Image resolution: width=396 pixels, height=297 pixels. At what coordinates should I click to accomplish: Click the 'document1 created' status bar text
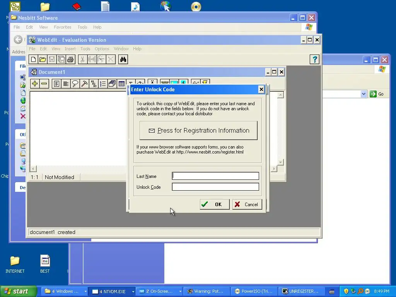(x=53, y=232)
